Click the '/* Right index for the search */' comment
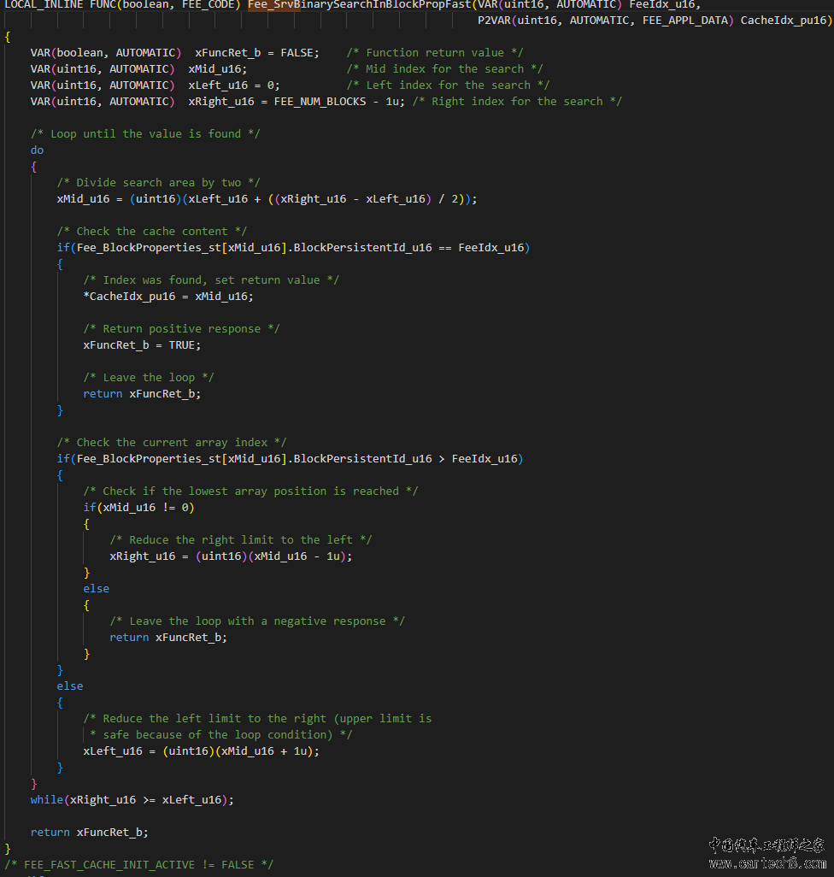 pyautogui.click(x=517, y=101)
